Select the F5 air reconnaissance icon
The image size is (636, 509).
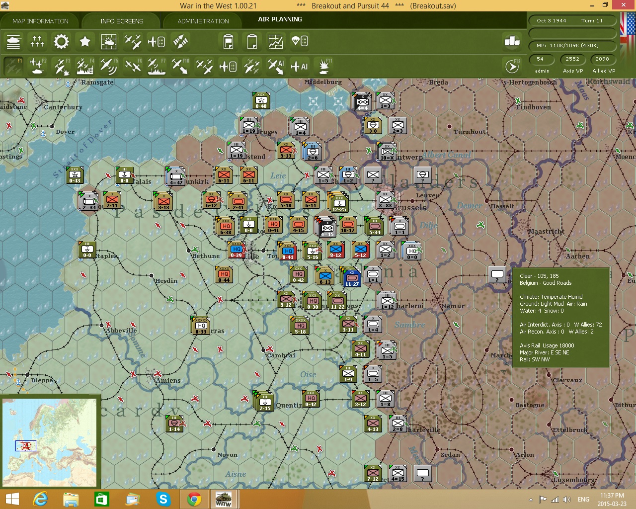pyautogui.click(x=109, y=66)
